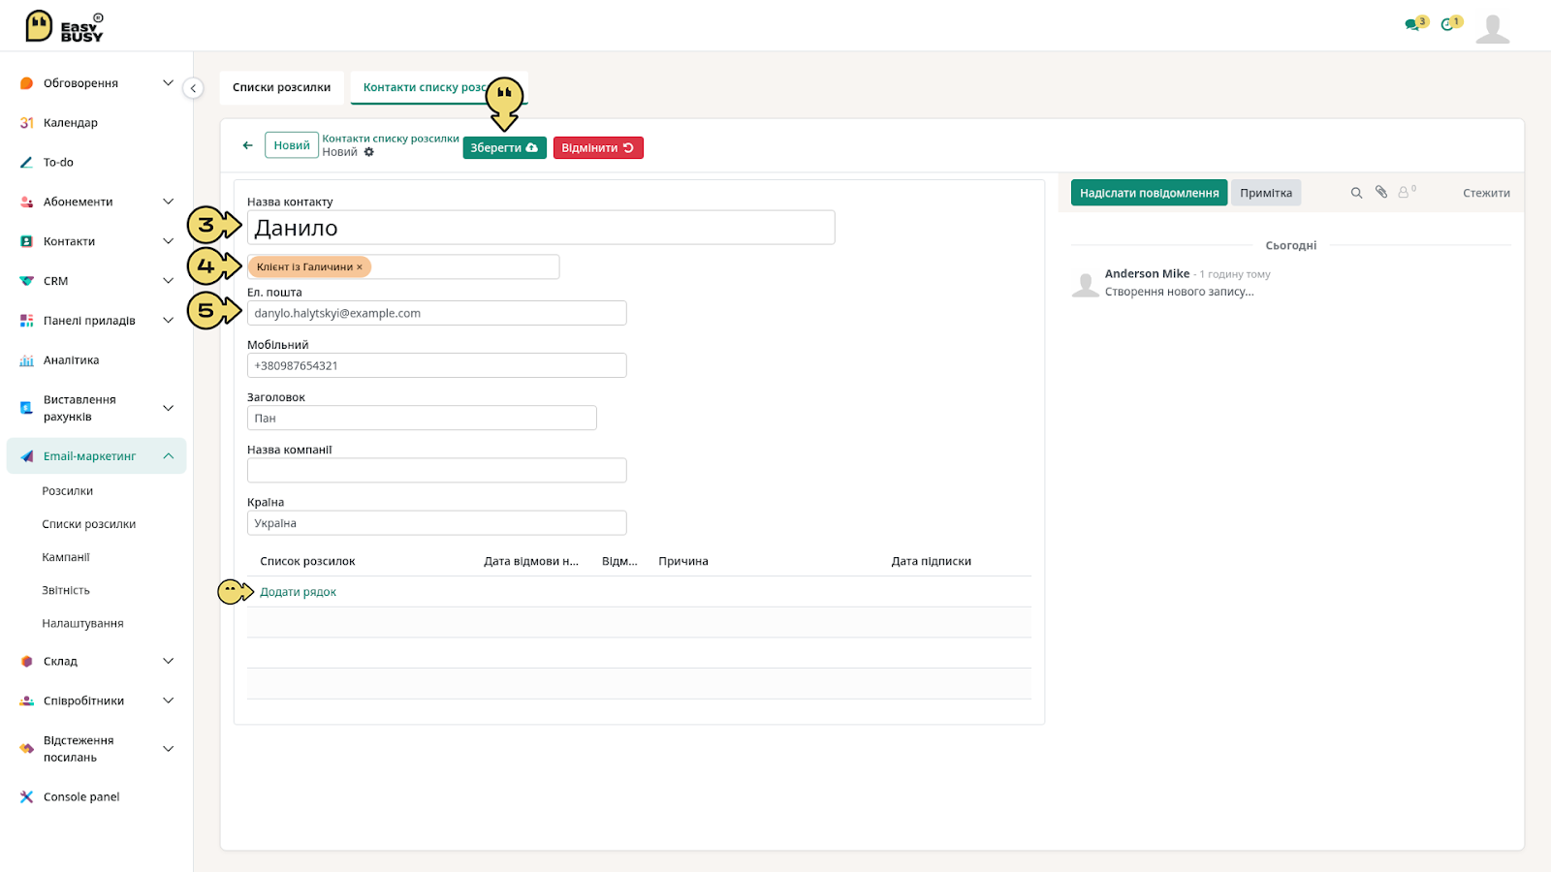Click Стежити follow button
The image size is (1551, 872).
coord(1486,193)
